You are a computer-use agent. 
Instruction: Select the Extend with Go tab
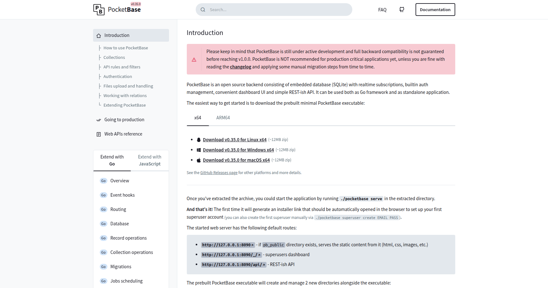click(x=112, y=160)
